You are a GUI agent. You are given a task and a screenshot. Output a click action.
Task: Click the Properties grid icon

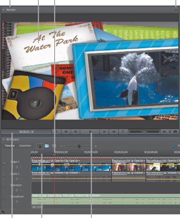tap(54, 146)
